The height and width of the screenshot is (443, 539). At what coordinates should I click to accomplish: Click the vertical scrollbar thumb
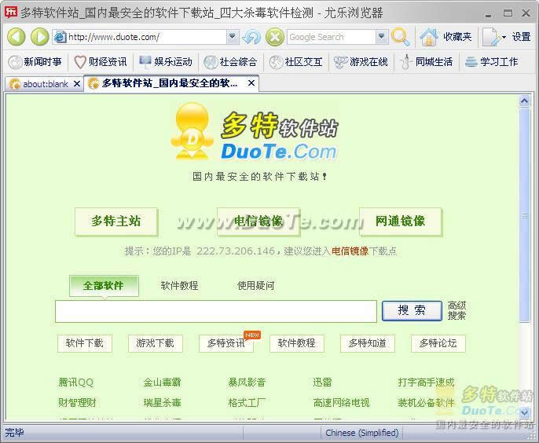pyautogui.click(x=525, y=215)
